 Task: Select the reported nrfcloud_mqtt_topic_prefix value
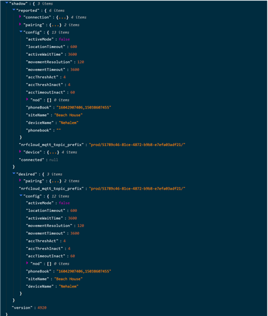coord(137,145)
